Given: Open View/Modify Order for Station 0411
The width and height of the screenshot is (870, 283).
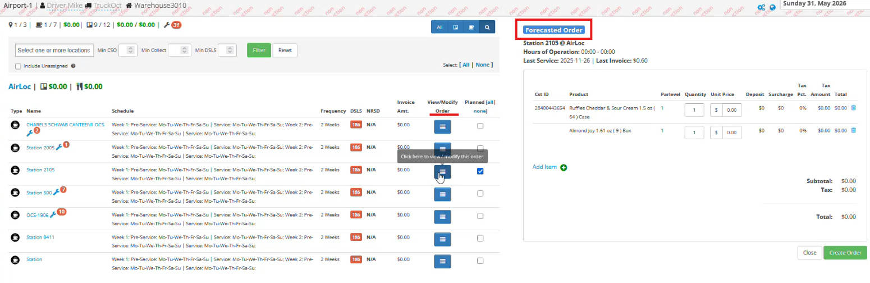Looking at the screenshot, I should (442, 239).
